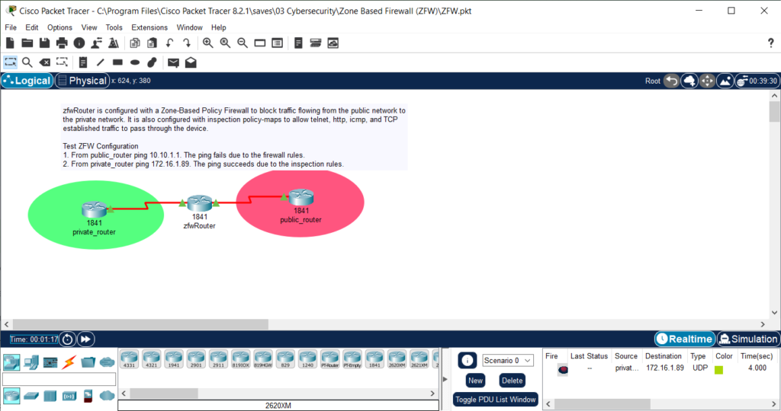
Task: Open a file using the folder icon
Action: coord(27,43)
